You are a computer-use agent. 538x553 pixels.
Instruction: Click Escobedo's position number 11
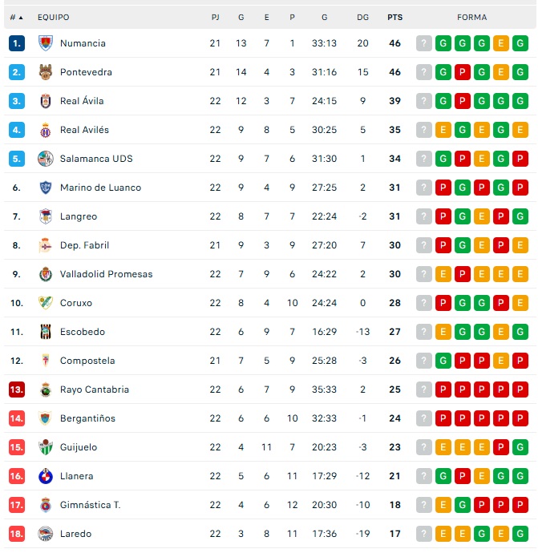click(17, 332)
